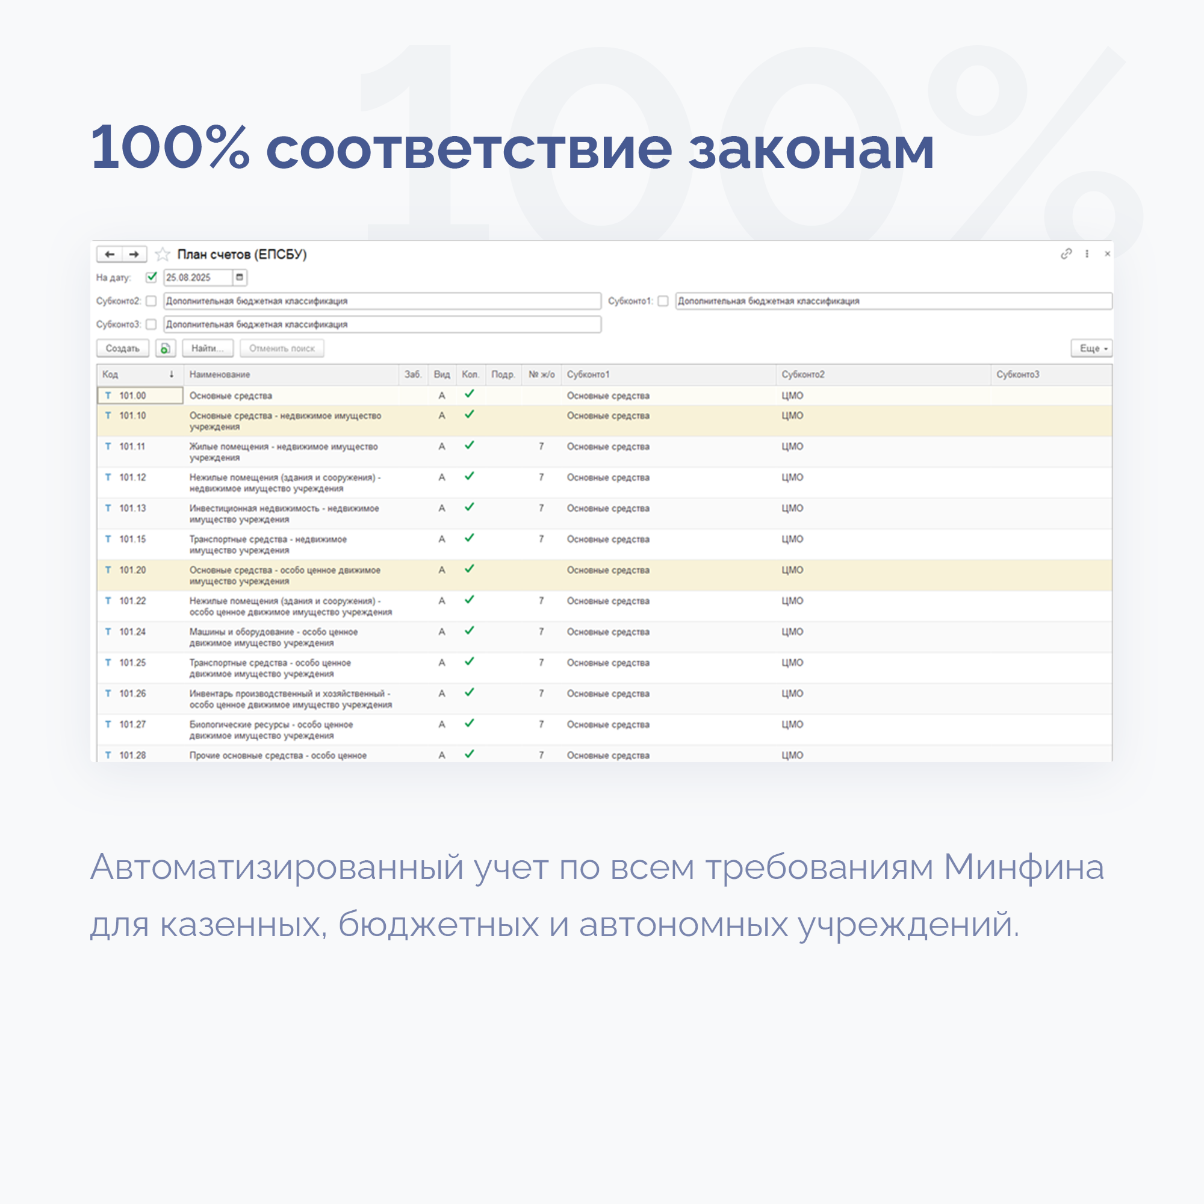Click the Наименование column header
This screenshot has width=1204, height=1204.
click(x=291, y=374)
